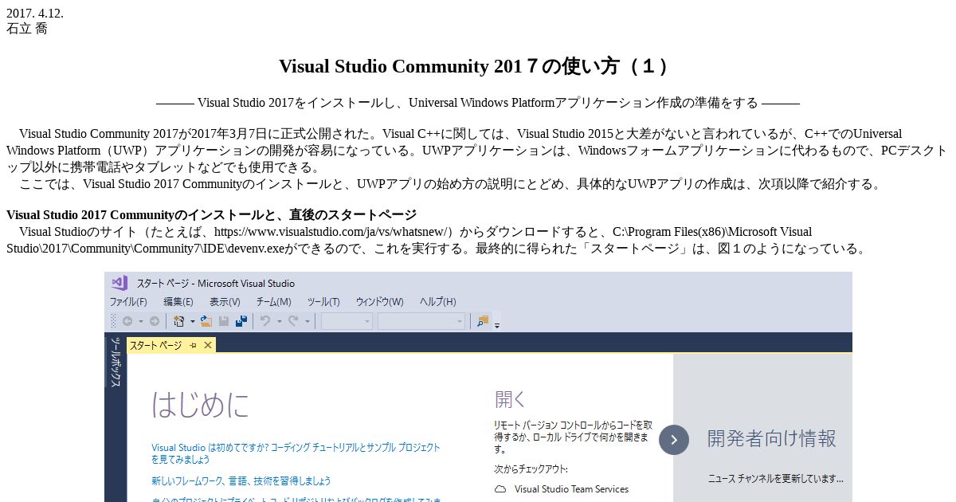Click the 開発者向け情報 heading
The width and height of the screenshot is (956, 502).
772,438
